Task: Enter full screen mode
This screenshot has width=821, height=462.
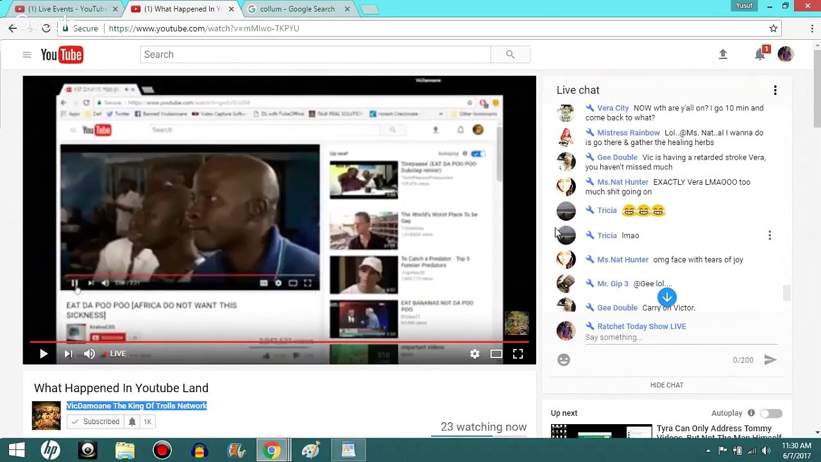Action: [518, 354]
